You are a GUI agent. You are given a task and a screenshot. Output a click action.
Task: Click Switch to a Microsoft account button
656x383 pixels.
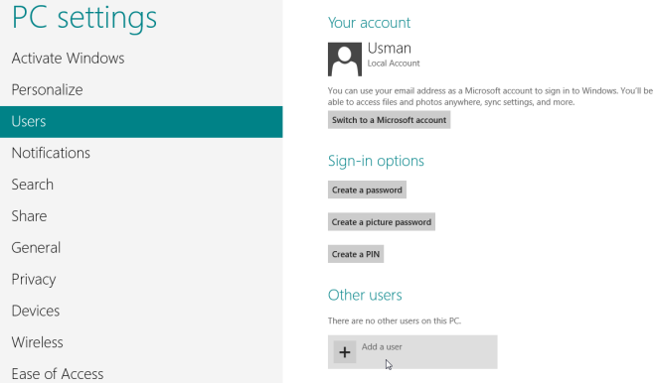[x=389, y=120]
